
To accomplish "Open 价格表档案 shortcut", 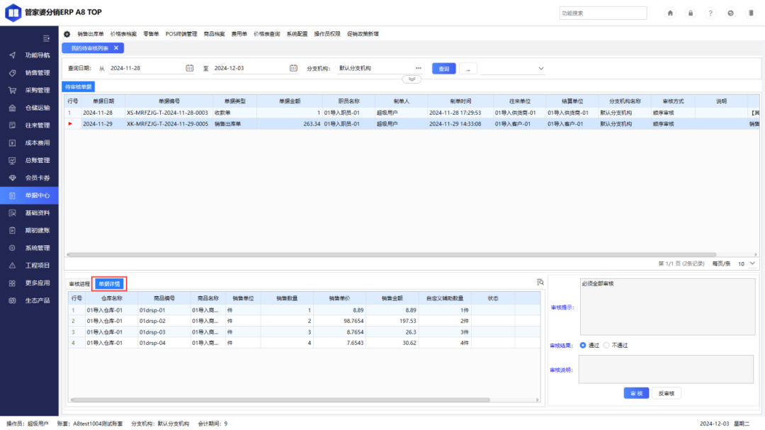I will [123, 34].
